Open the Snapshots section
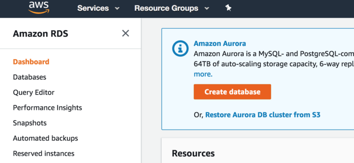The width and height of the screenshot is (354, 163). [30, 123]
